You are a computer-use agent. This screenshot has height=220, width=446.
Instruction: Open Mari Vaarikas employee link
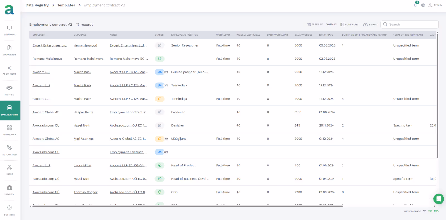(x=84, y=139)
